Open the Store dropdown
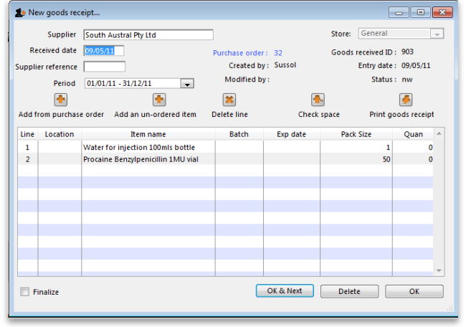 click(437, 34)
